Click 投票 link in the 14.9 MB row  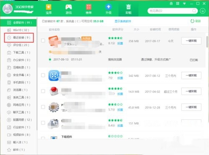click(120, 94)
